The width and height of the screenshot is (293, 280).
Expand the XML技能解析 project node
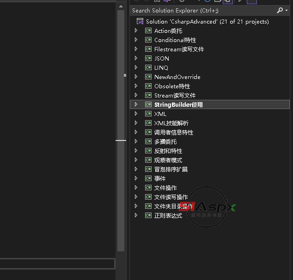[136, 123]
